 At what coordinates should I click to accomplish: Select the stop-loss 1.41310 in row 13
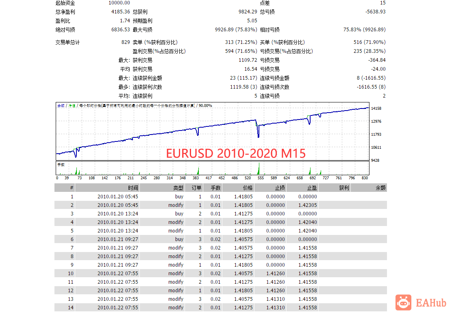tap(275, 299)
